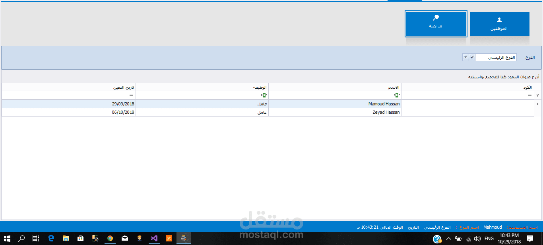Open filter operator icon in الوظيفة column
The width and height of the screenshot is (543, 245).
click(264, 95)
